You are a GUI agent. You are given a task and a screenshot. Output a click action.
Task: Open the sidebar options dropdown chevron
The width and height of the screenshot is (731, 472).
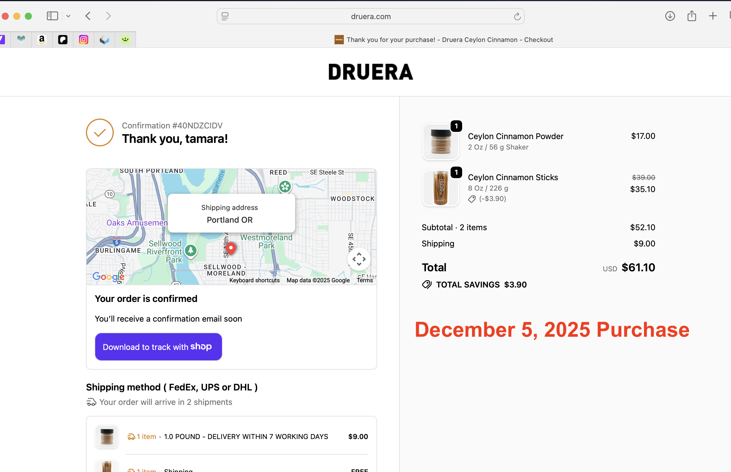(68, 16)
